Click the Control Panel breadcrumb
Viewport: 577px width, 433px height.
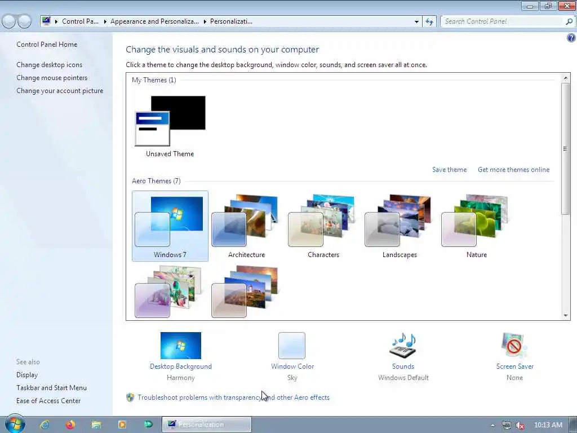pyautogui.click(x=80, y=21)
